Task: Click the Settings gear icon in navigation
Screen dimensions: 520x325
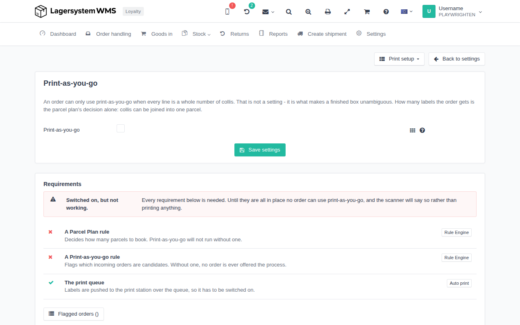Action: pos(359,33)
